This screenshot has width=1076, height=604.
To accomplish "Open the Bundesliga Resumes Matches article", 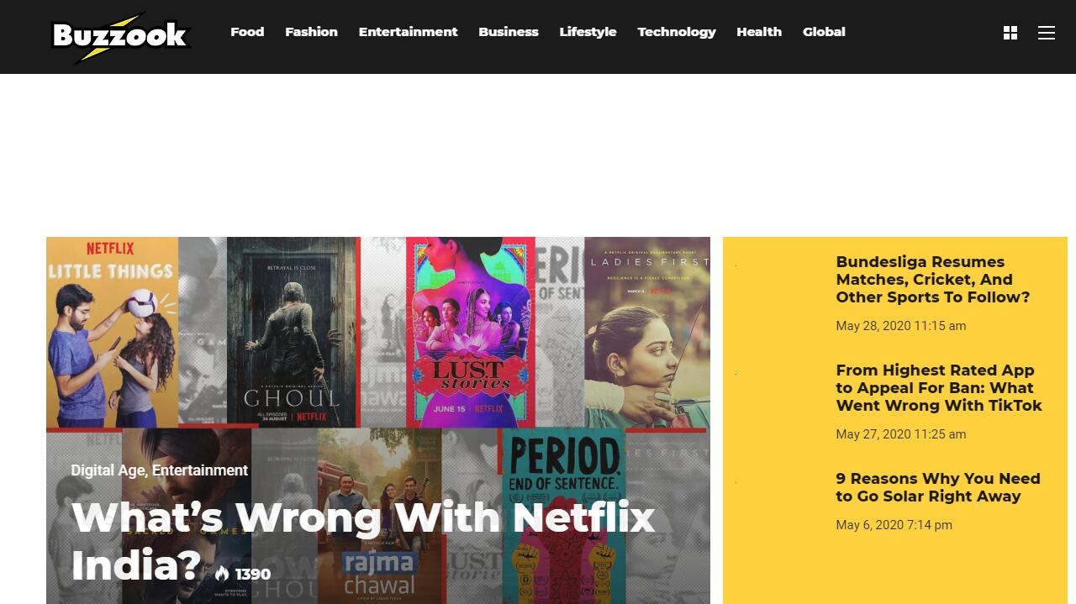I will point(932,280).
